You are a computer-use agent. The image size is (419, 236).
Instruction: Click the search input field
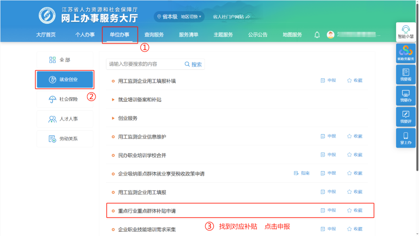143,64
